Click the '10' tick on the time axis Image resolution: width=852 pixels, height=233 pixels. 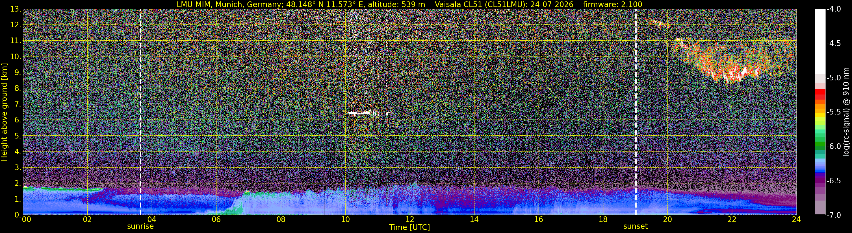click(x=345, y=219)
